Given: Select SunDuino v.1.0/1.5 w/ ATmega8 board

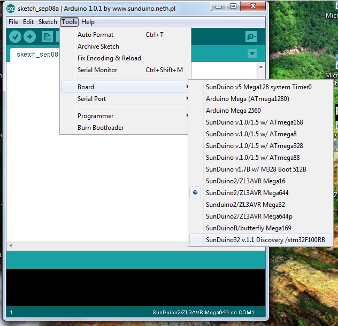Looking at the screenshot, I should click(x=260, y=134).
